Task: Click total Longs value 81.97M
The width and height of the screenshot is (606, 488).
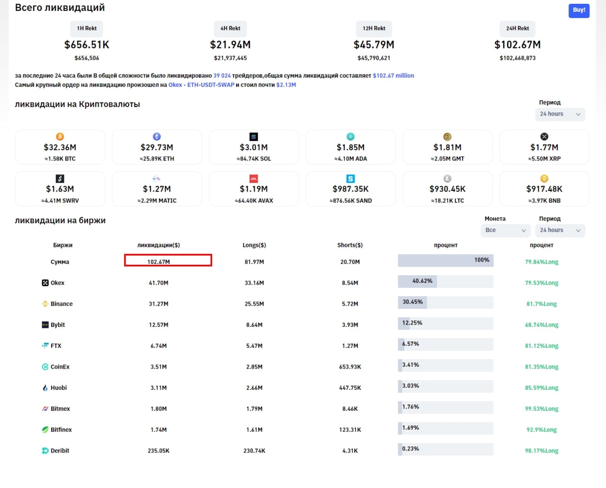Action: pyautogui.click(x=254, y=262)
